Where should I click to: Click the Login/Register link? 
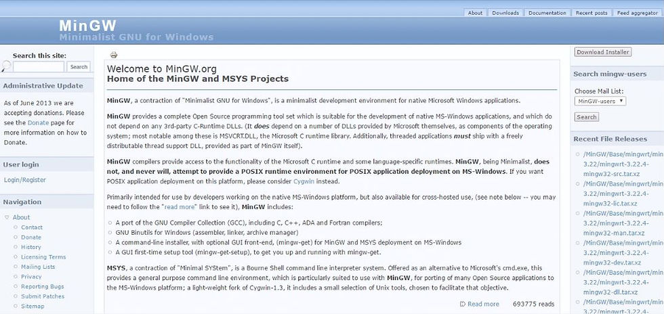coord(25,180)
